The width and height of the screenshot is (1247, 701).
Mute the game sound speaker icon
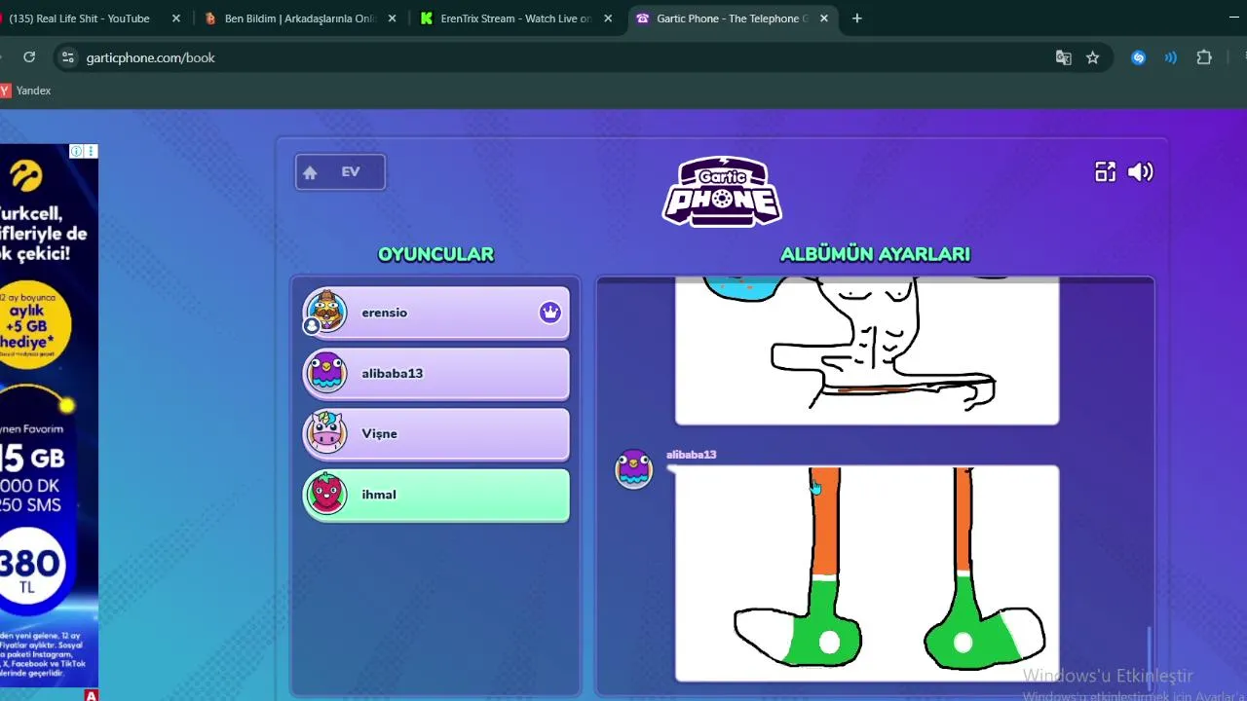click(x=1140, y=172)
